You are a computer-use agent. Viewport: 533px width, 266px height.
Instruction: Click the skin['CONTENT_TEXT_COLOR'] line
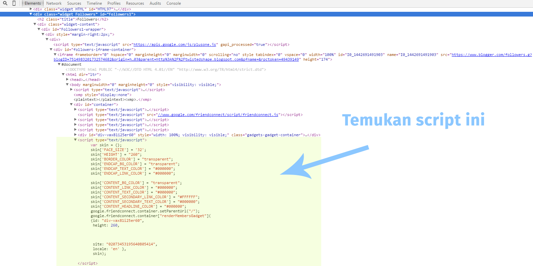coord(134,192)
